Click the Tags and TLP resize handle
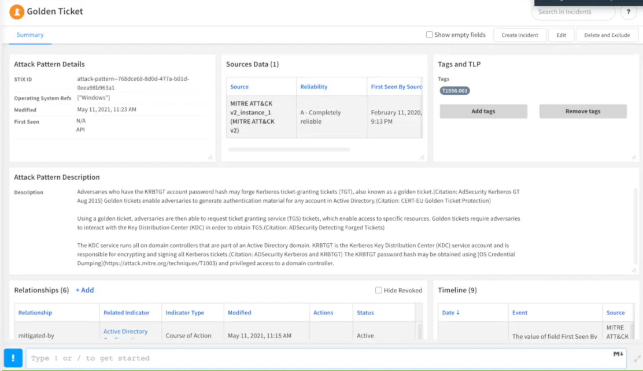 coord(634,157)
